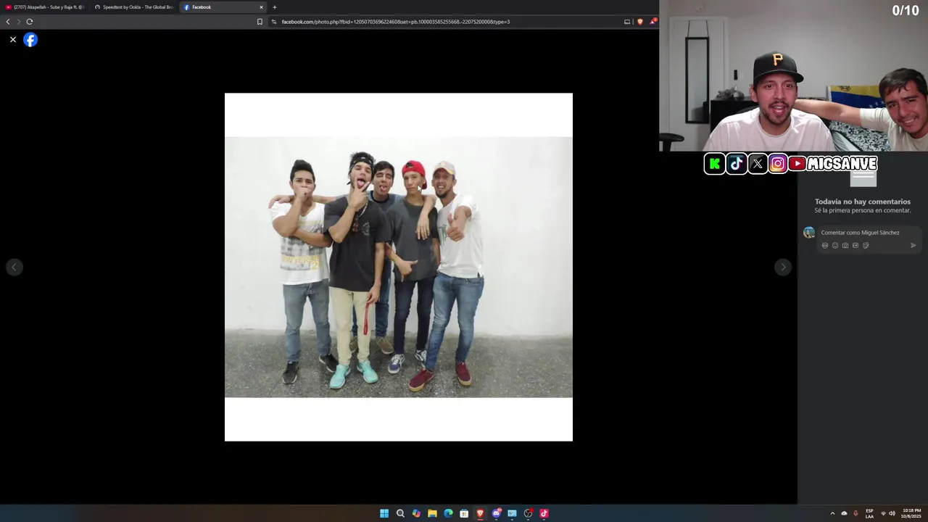Change ESP LAA keyboard language
Screen dimensions: 928x522
[x=869, y=513]
